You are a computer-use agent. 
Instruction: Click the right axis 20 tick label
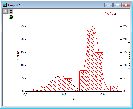(125, 39)
